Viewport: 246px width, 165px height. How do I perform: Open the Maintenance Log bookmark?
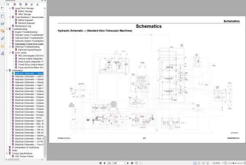pos(23,26)
